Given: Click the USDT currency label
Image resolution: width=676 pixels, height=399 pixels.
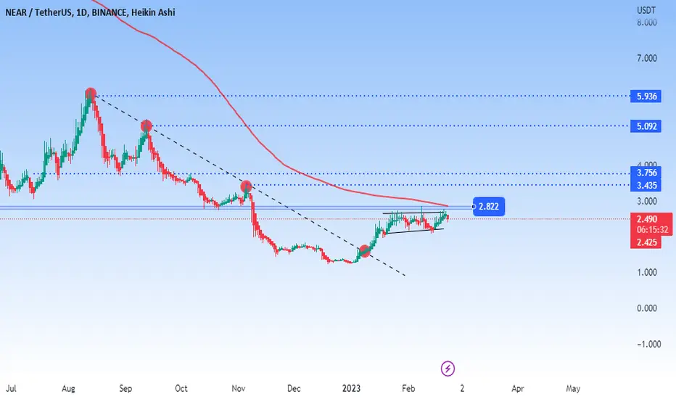Looking at the screenshot, I should click(646, 10).
